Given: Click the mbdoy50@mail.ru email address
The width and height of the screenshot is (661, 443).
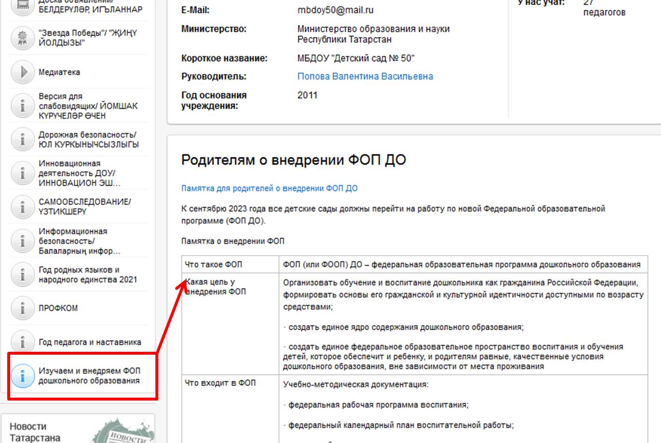Looking at the screenshot, I should (x=335, y=10).
